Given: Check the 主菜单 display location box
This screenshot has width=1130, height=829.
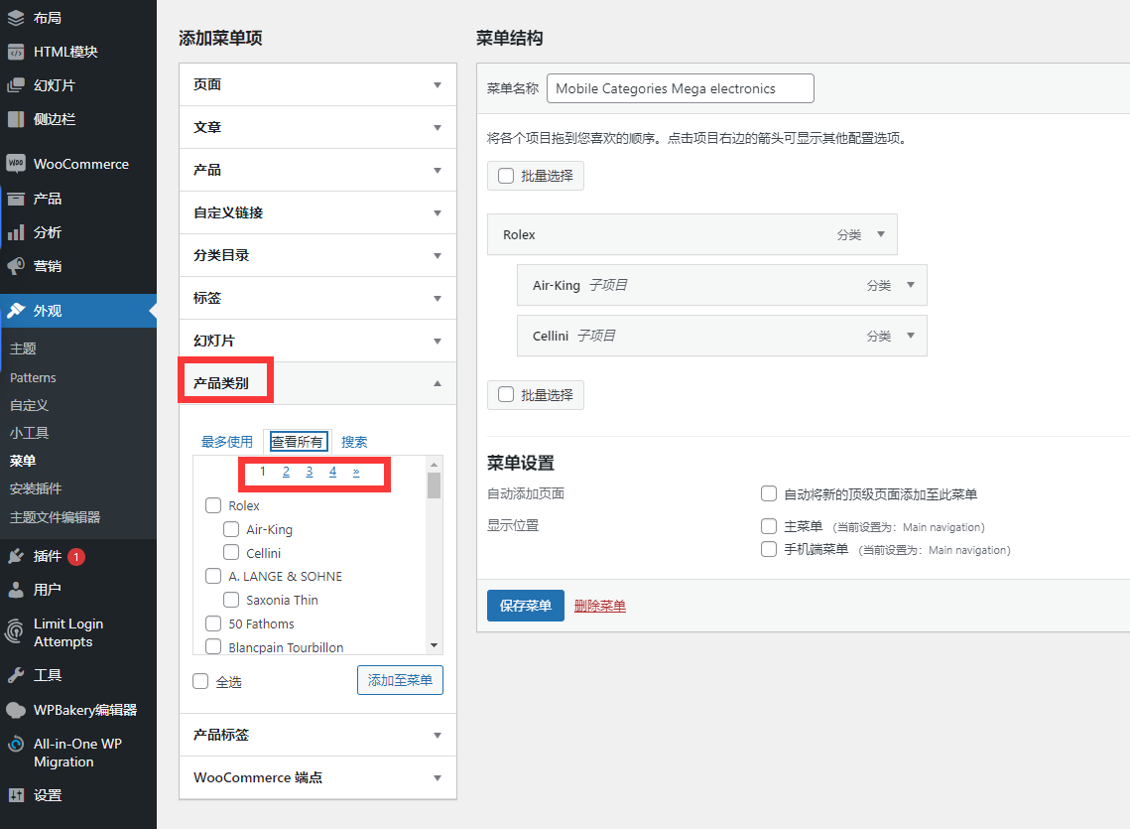Looking at the screenshot, I should [769, 526].
